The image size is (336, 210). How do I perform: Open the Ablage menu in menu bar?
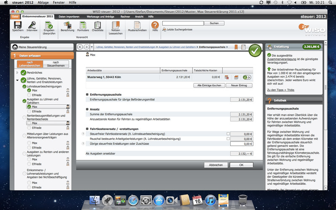click(x=43, y=3)
